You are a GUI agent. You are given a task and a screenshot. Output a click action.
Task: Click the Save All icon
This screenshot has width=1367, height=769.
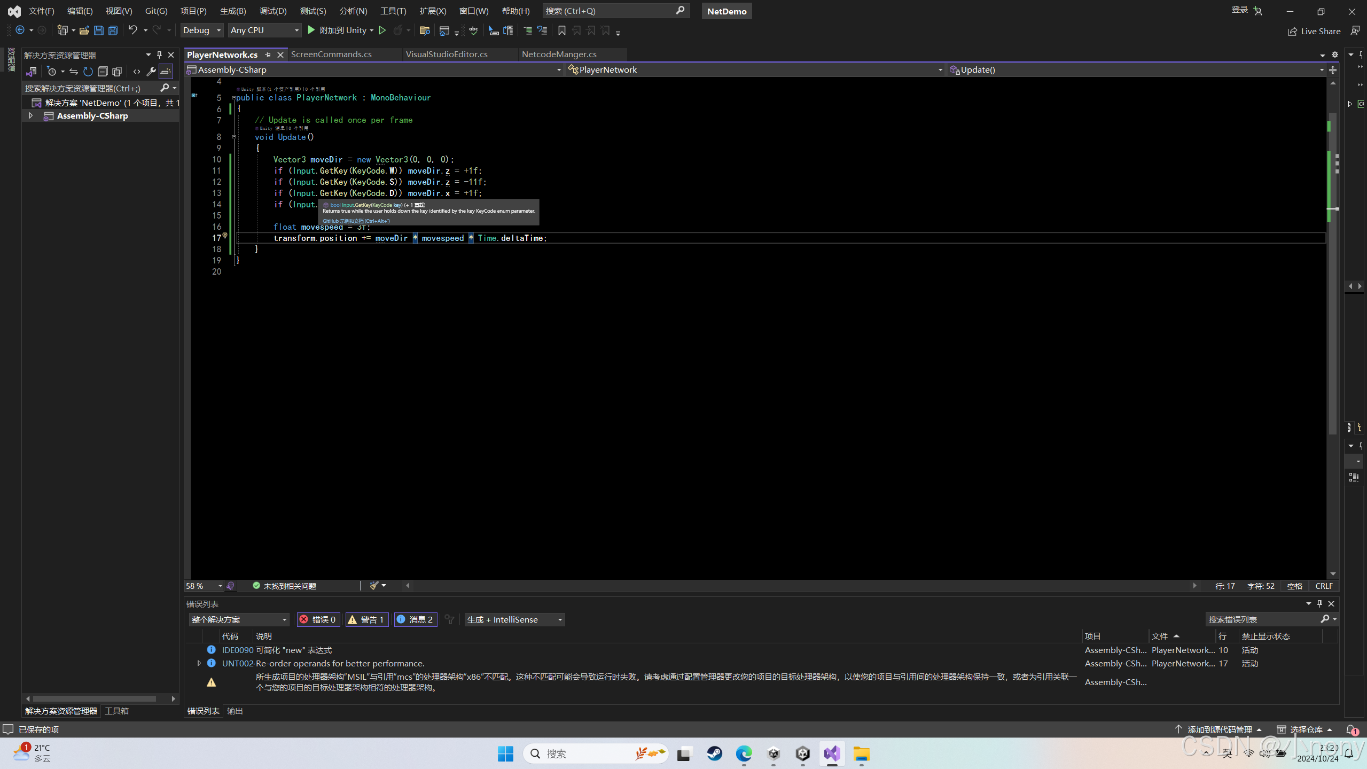tap(113, 30)
